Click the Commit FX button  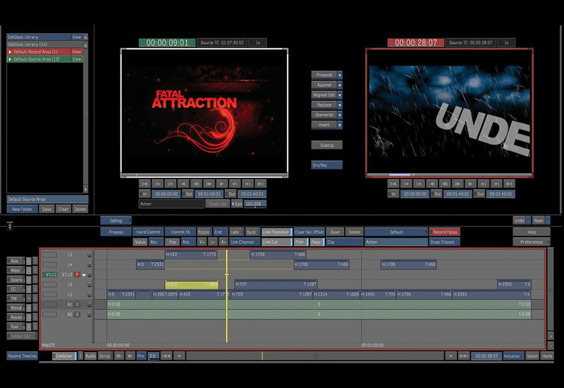(x=180, y=232)
